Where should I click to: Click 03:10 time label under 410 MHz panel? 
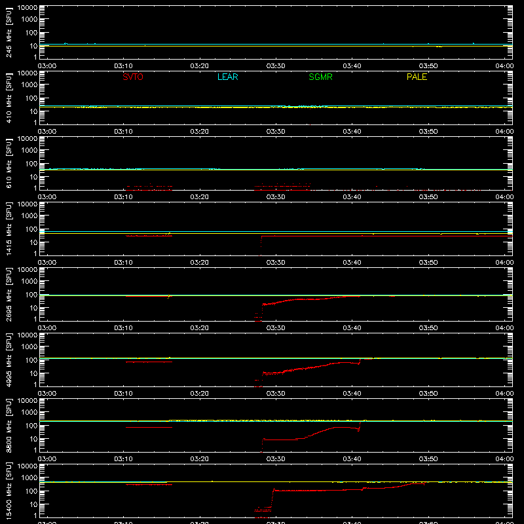tap(123, 132)
